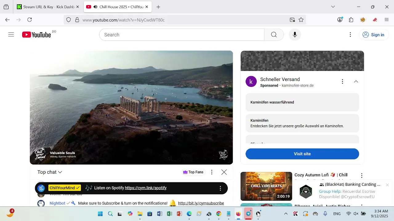Open bit.ly/cymsubscribe link in chat
Screen dimensions: 394x221
[x=201, y=203]
